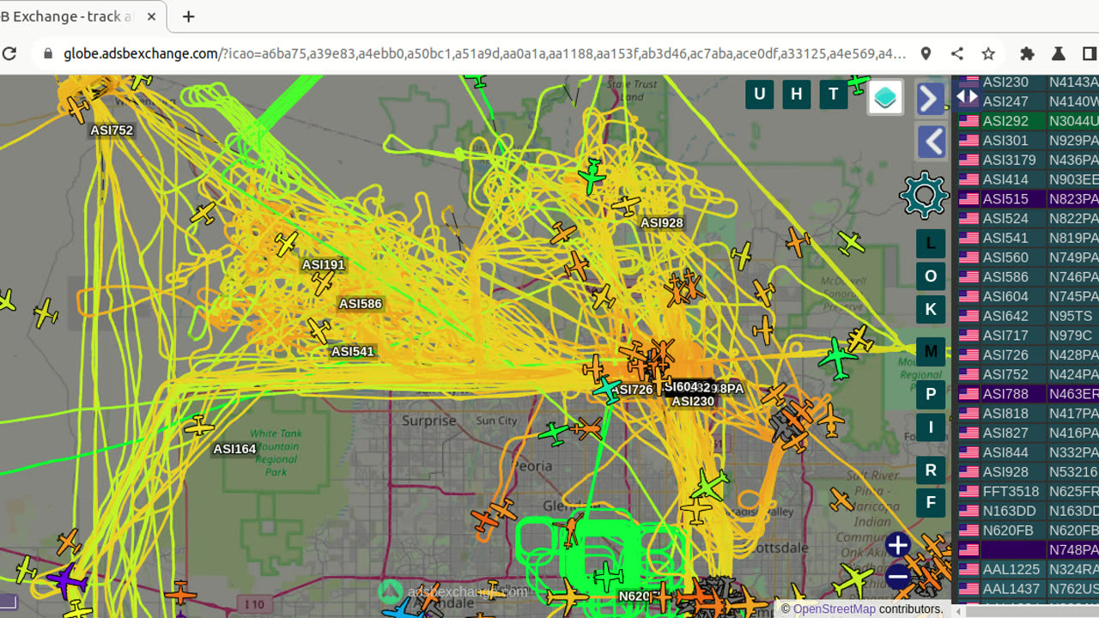Select the aircraft icon above the ASI164 label
Image resolution: width=1099 pixels, height=618 pixels.
tap(199, 426)
